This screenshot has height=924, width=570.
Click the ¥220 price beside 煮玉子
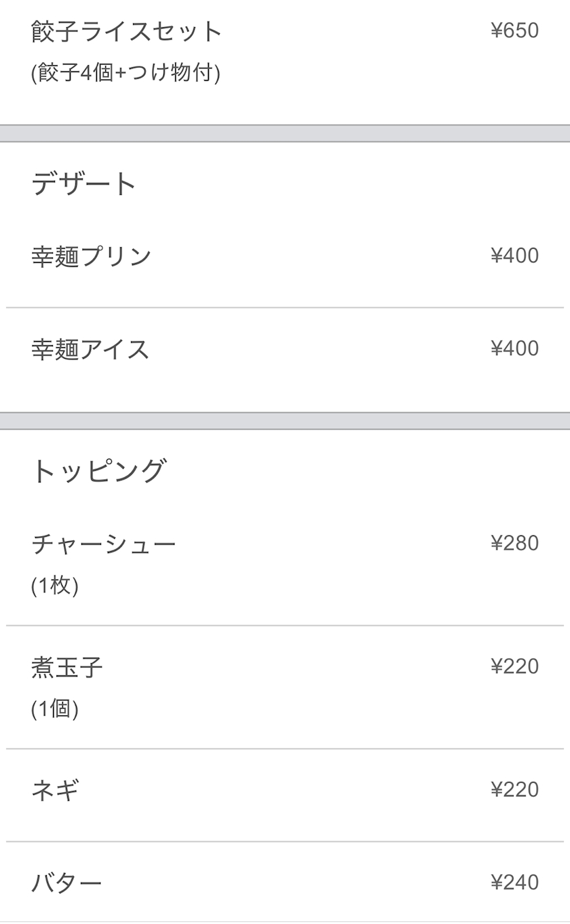click(x=514, y=667)
